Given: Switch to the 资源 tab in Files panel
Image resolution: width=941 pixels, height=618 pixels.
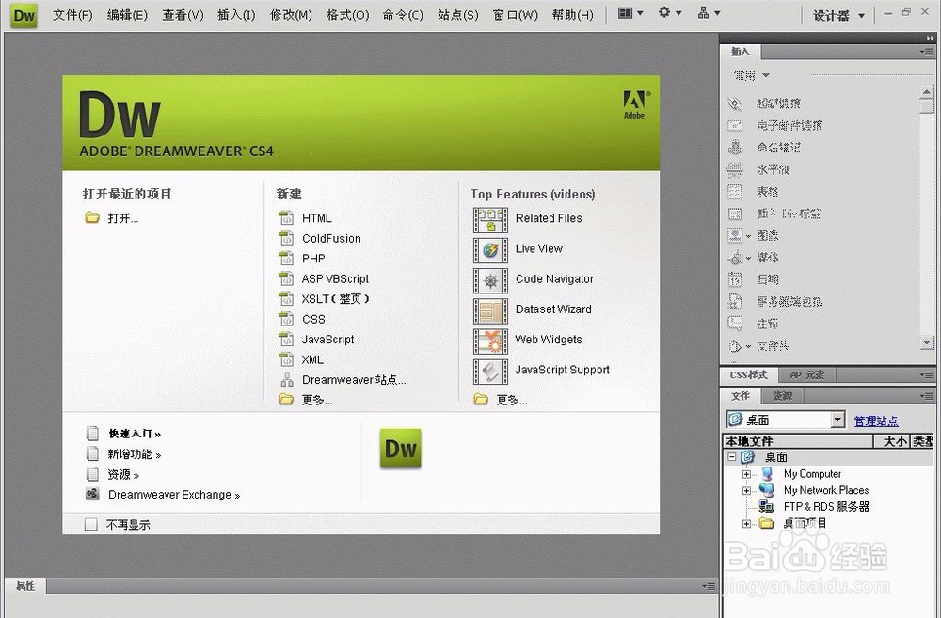Looking at the screenshot, I should (782, 396).
